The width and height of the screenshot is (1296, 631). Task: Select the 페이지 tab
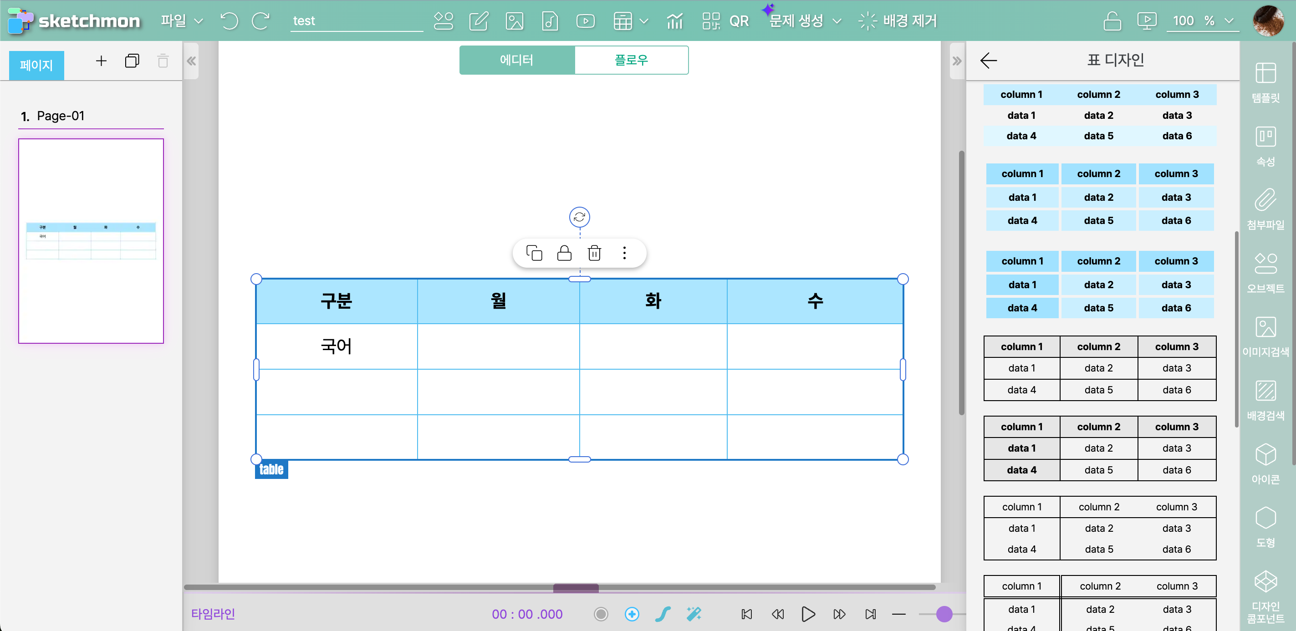click(x=36, y=65)
